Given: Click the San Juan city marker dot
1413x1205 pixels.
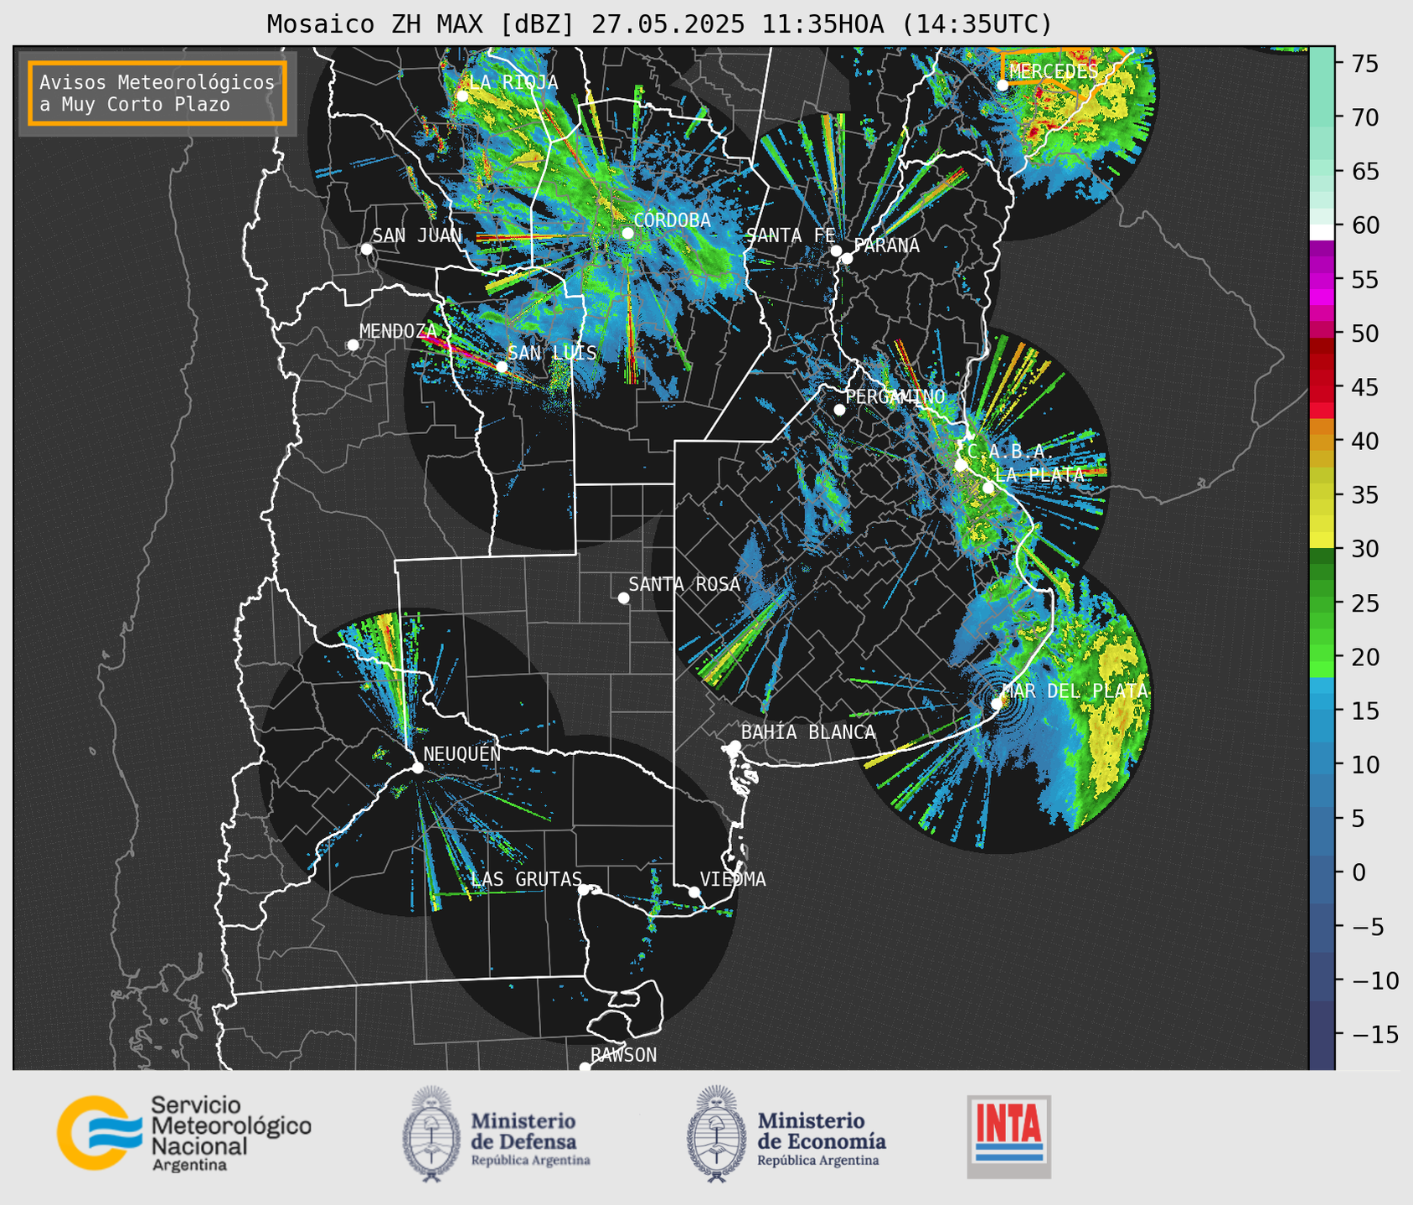Looking at the screenshot, I should (x=366, y=249).
